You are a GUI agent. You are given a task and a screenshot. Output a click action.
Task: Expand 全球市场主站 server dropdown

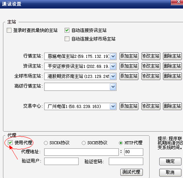tap(113, 76)
